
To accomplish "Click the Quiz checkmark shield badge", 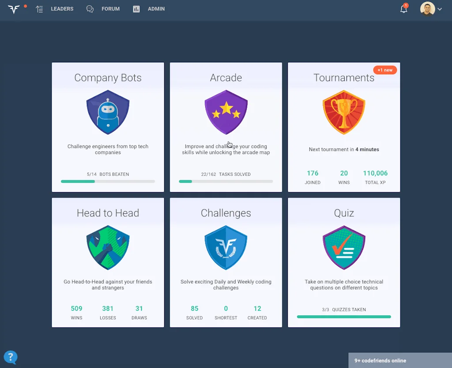I will tap(344, 247).
